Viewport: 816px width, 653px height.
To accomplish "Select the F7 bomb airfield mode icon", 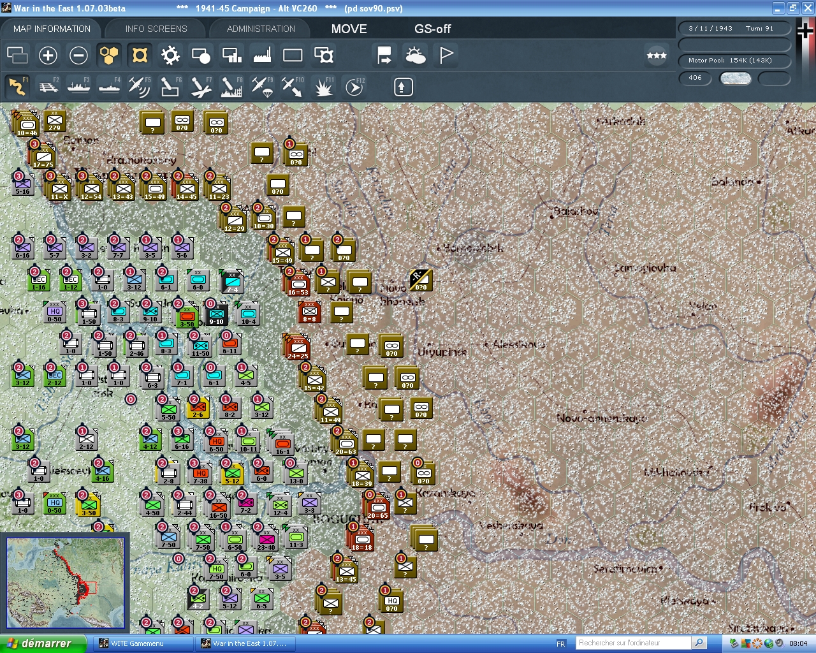I will tap(201, 87).
